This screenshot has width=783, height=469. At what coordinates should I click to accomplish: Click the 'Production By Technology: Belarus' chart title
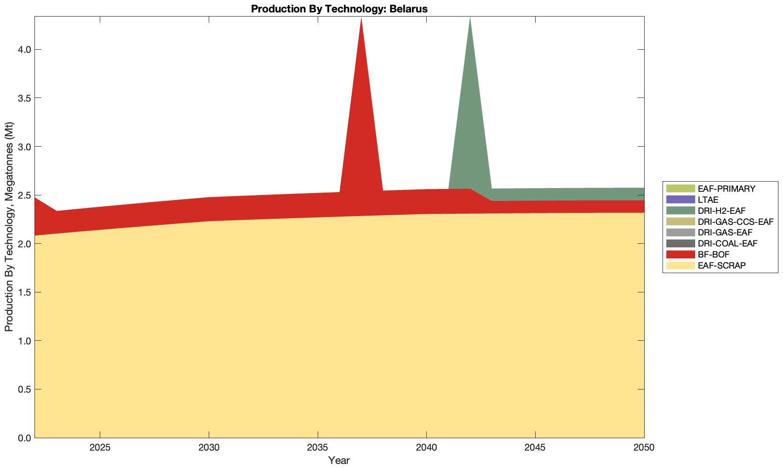339,9
